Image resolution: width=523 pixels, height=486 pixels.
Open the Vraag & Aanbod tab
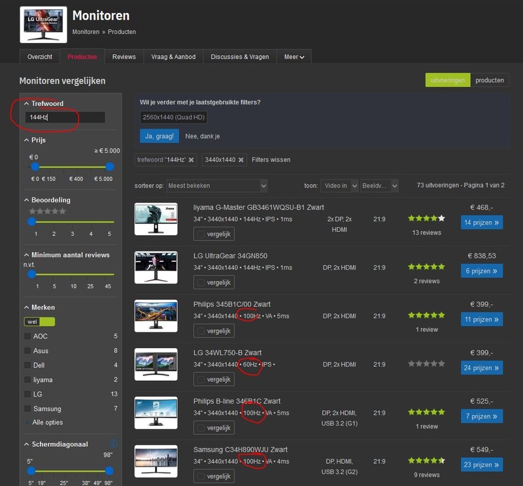(x=173, y=57)
